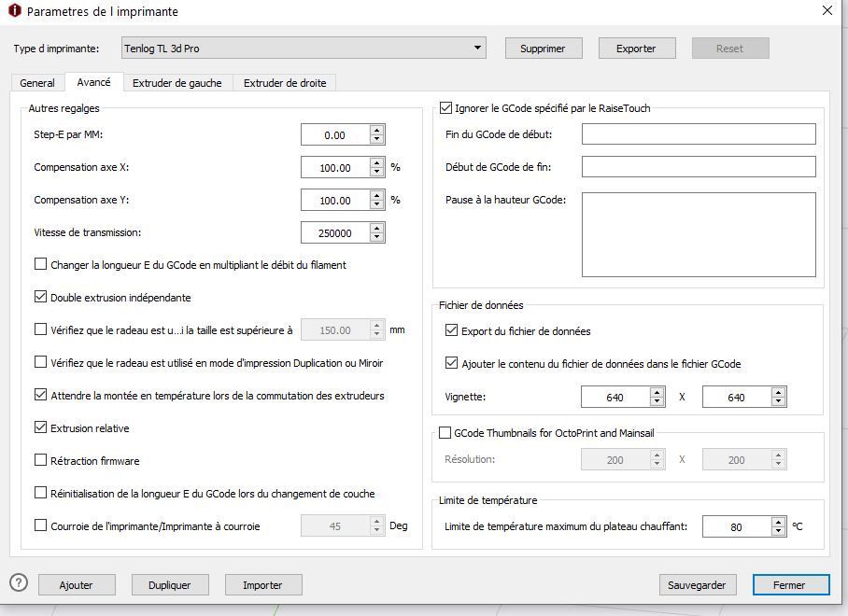
Task: Click the Fin du GCode de début field
Action: click(x=699, y=134)
